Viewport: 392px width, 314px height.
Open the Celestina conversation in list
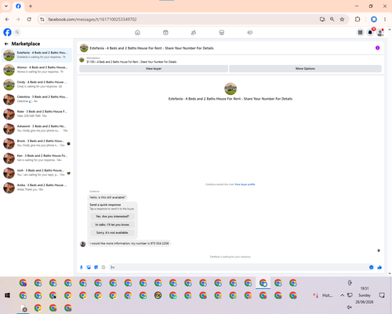37,99
